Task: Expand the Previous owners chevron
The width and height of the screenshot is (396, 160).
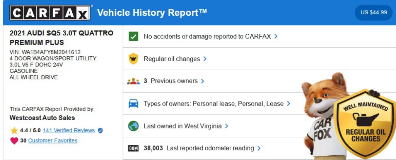Action: point(203,81)
